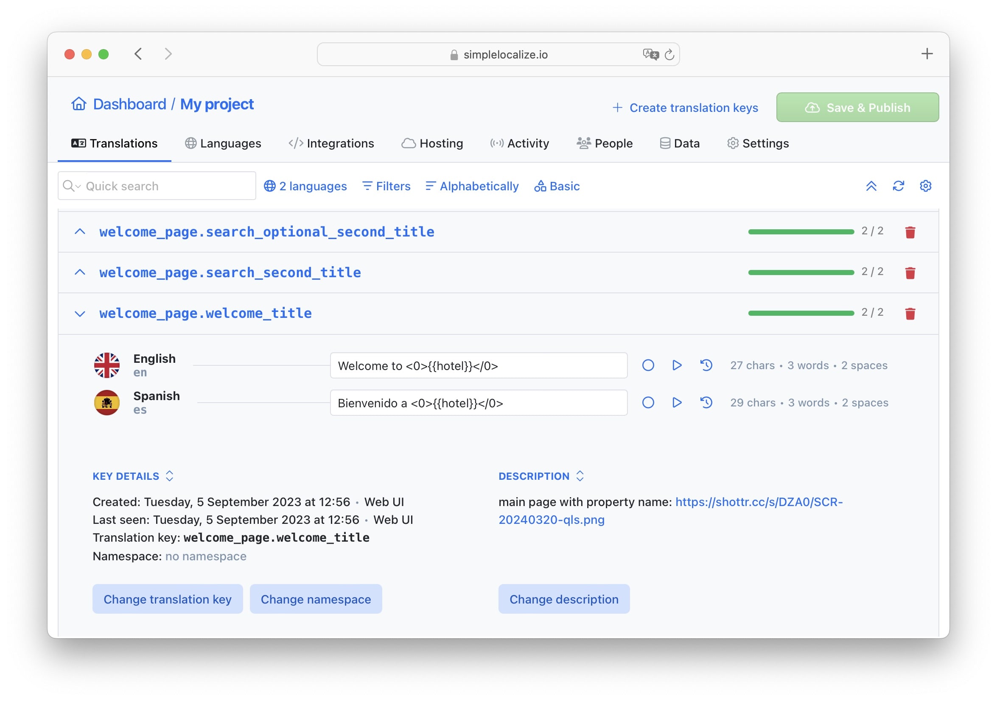Click the English UK flag icon

tap(107, 365)
